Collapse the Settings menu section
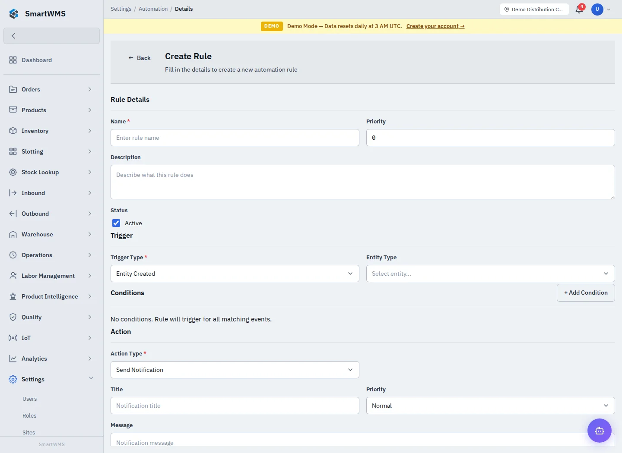Viewport: 622px width, 453px height. coord(51,379)
